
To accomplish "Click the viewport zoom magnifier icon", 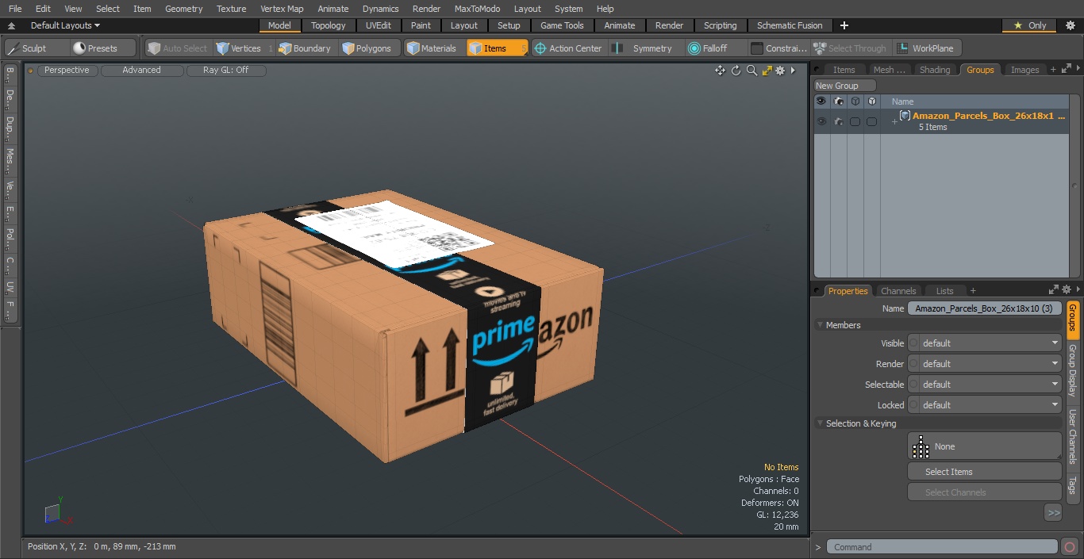I will (751, 71).
